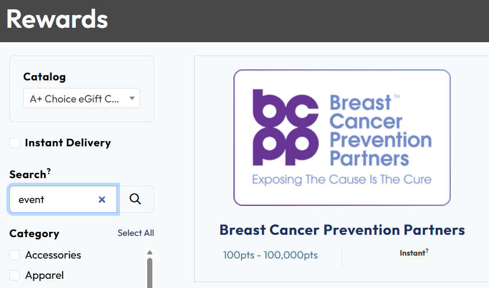Open the A+ Choice eGift catalog dropdown
This screenshot has width=489, height=288.
tap(81, 98)
